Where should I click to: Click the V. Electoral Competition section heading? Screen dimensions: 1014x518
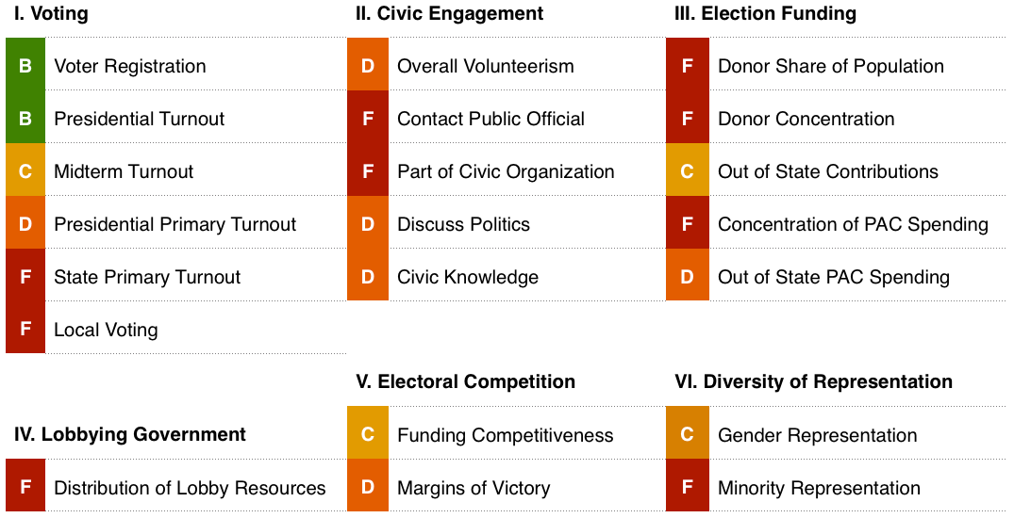[465, 381]
